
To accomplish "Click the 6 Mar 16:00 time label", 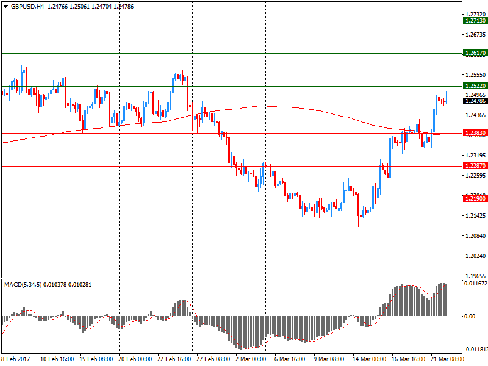I will point(290,359).
